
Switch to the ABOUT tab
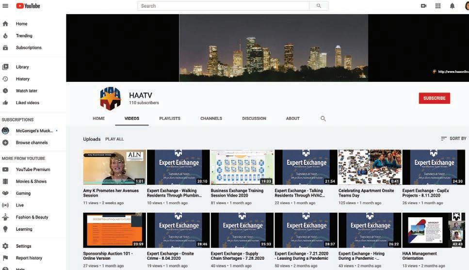[x=292, y=118]
